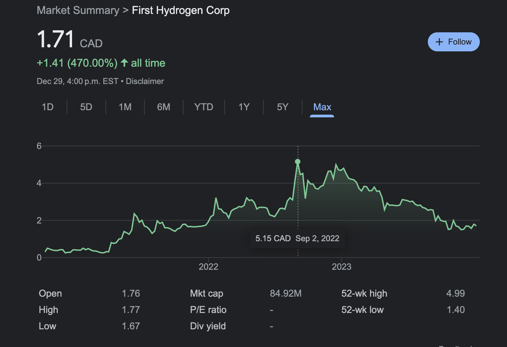The width and height of the screenshot is (507, 347).
Task: Click the 52-wk high value 4.99
Action: point(456,294)
